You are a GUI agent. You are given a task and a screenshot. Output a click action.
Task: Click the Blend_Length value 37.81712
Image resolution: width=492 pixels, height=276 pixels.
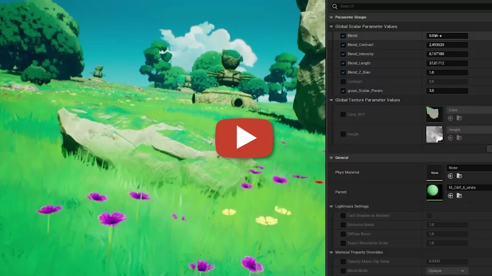tap(447, 63)
